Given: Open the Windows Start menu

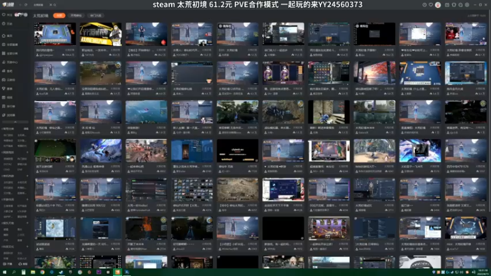Looking at the screenshot, I should click(5, 272).
